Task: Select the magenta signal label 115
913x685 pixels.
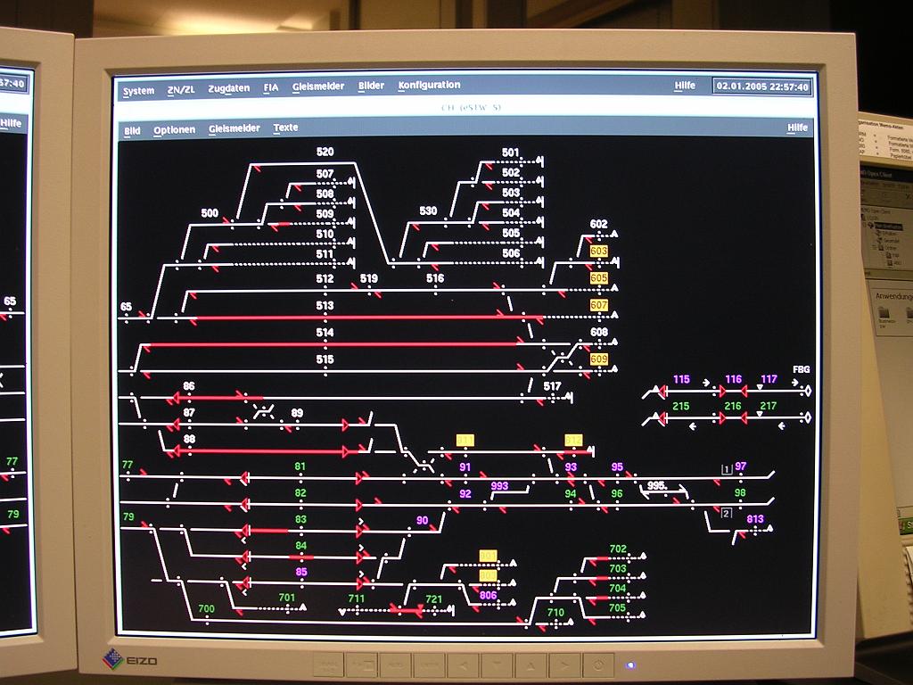Action: pos(681,379)
